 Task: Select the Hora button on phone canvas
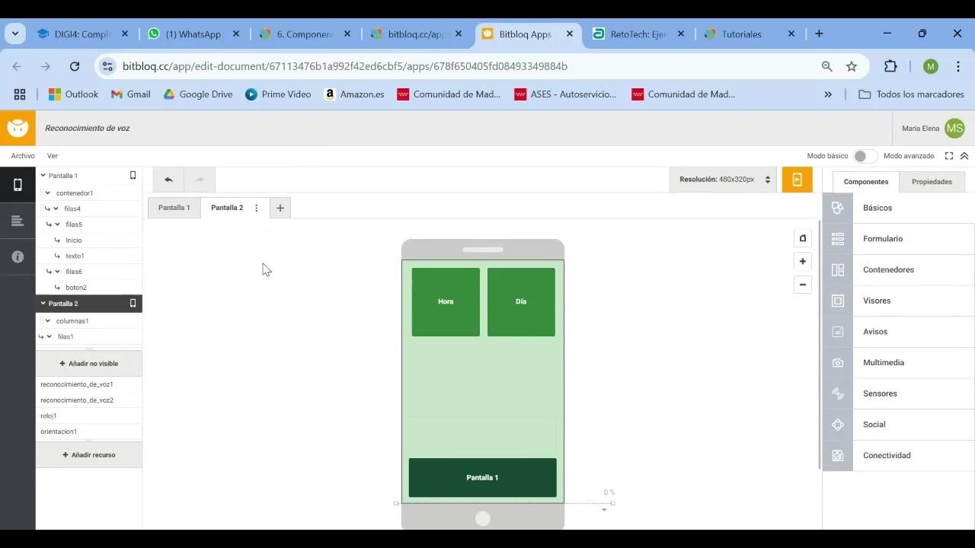[x=446, y=301]
